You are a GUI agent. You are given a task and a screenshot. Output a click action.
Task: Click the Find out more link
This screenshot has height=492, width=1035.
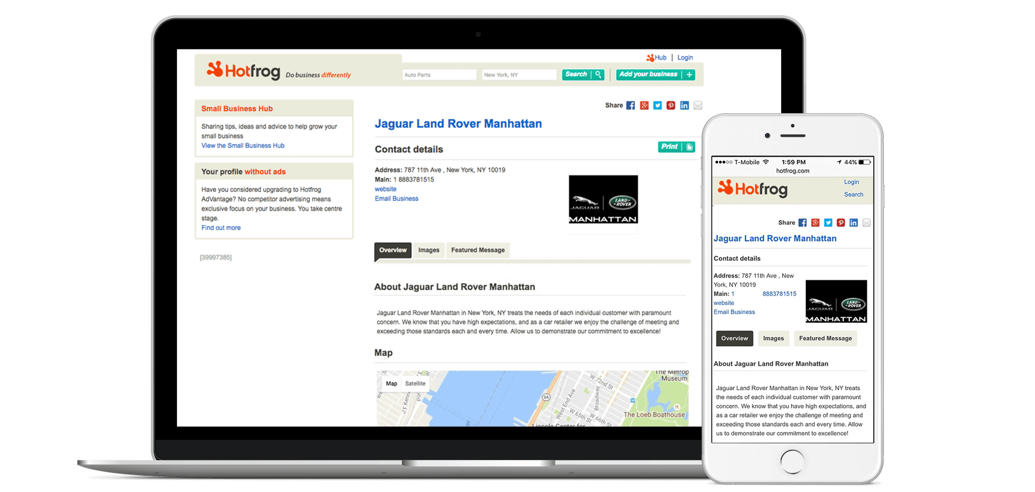tap(221, 228)
